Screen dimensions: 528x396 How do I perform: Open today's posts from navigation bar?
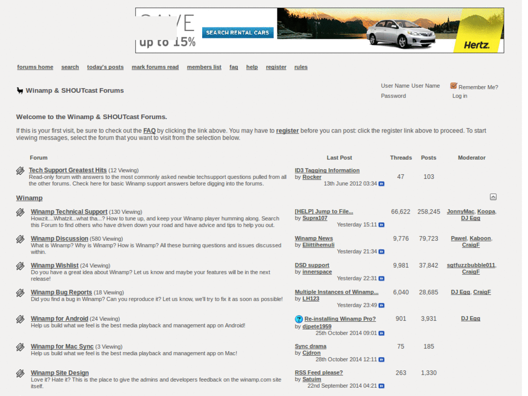[105, 67]
